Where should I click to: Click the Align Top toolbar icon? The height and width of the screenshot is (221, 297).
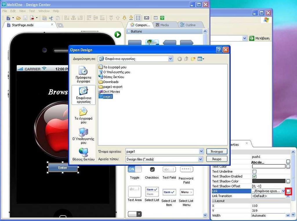click(89, 18)
